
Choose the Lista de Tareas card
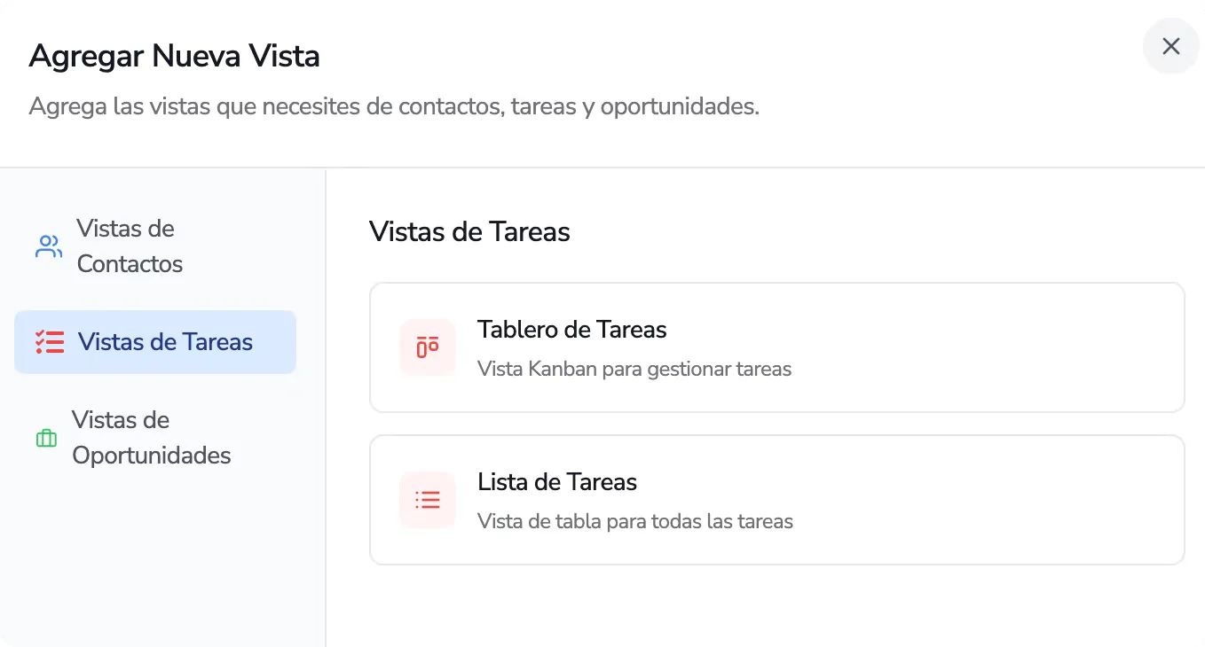[776, 500]
